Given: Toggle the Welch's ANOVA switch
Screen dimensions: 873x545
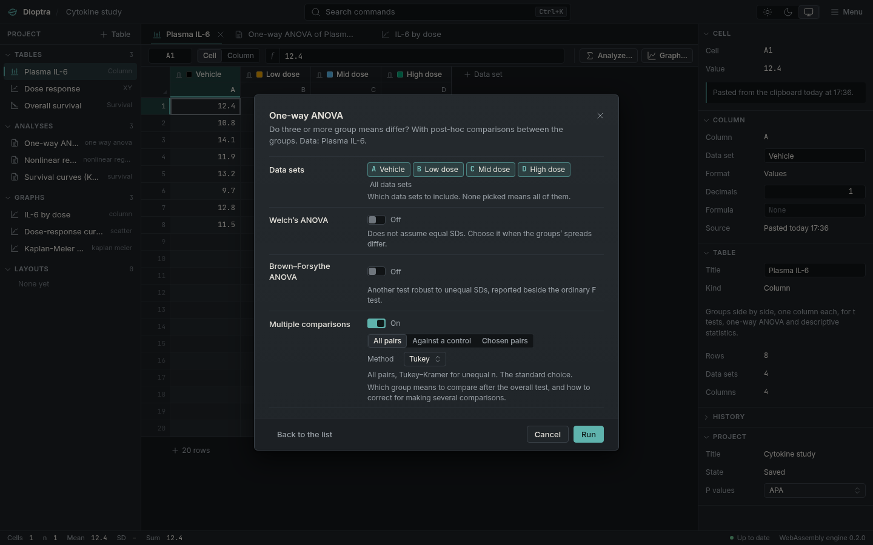Looking at the screenshot, I should coord(376,220).
